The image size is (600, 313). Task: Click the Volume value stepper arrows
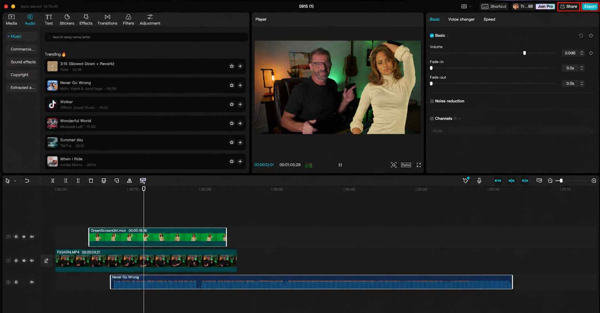pos(582,53)
